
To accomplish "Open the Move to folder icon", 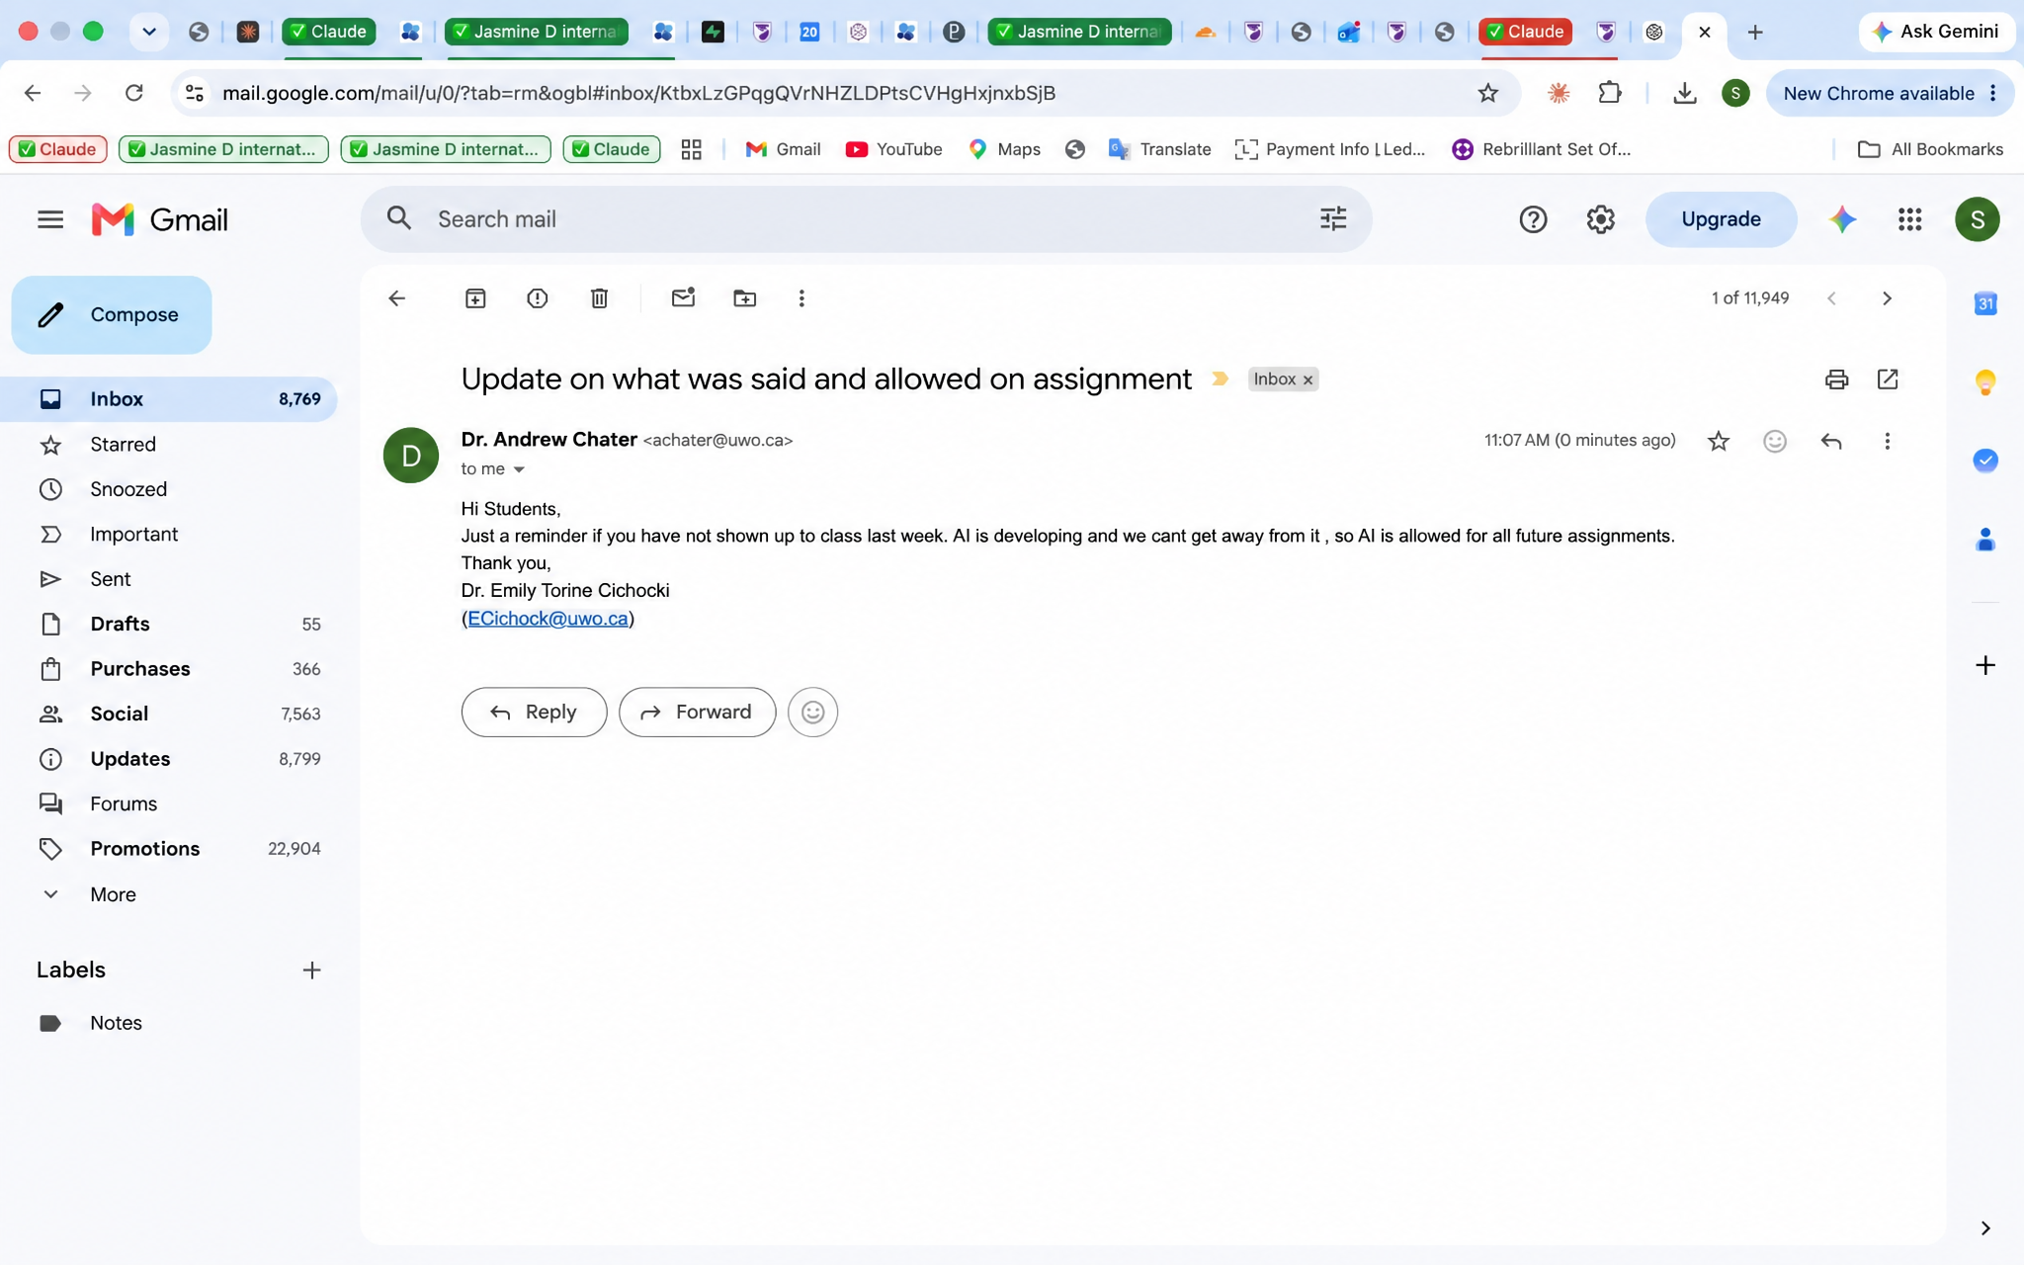I will [744, 298].
